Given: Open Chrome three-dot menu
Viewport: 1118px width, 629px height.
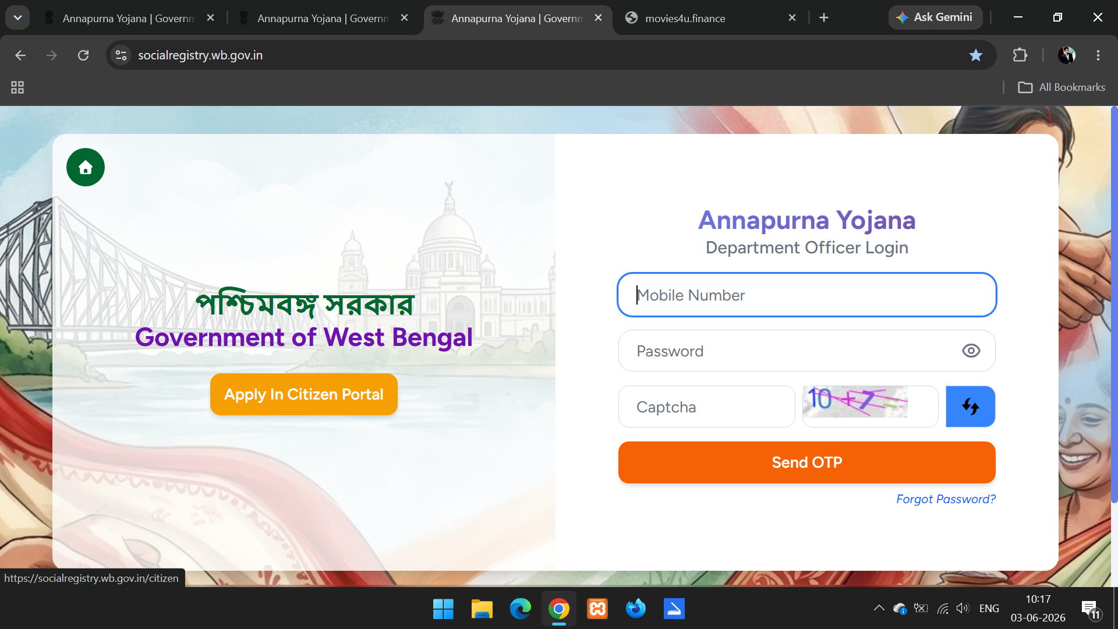Looking at the screenshot, I should 1098,55.
